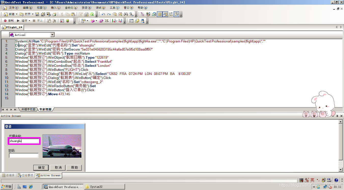
Task: Open the 文件(F) menu
Action: click(13, 8)
